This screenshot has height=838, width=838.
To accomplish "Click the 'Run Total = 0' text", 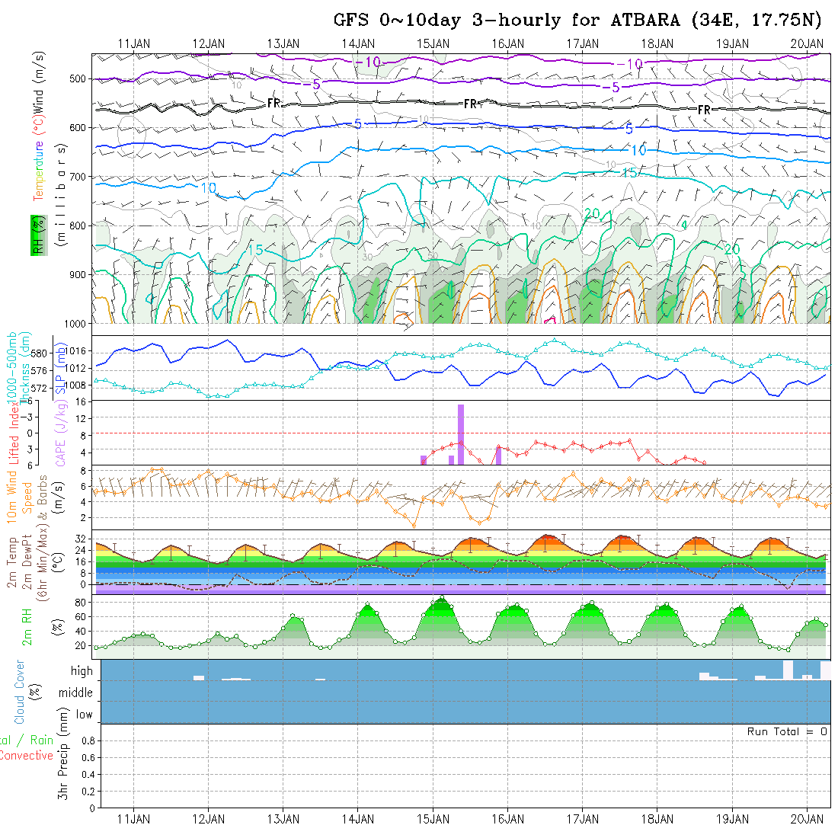I will tap(787, 731).
